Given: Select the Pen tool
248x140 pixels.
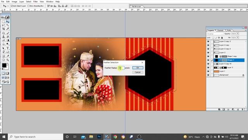Looking at the screenshot, I should click(3, 52).
